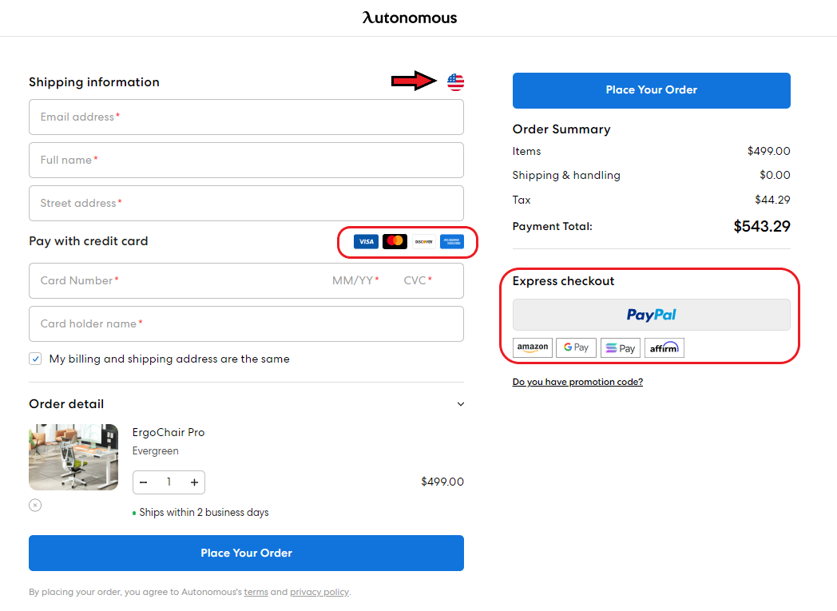The image size is (837, 611).
Task: Click the Visa card icon
Action: tap(366, 242)
